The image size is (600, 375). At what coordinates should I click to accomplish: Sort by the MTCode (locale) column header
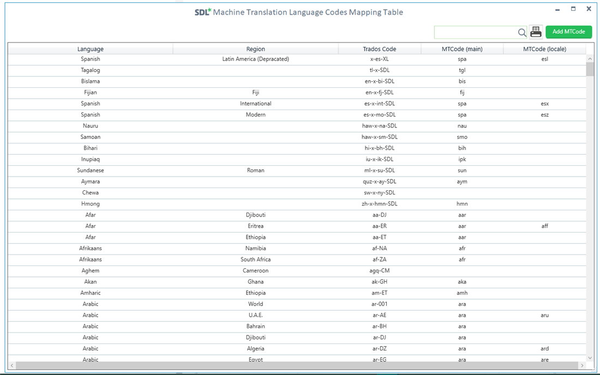click(x=544, y=49)
